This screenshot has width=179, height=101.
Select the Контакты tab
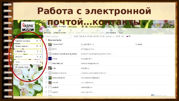coord(62,27)
